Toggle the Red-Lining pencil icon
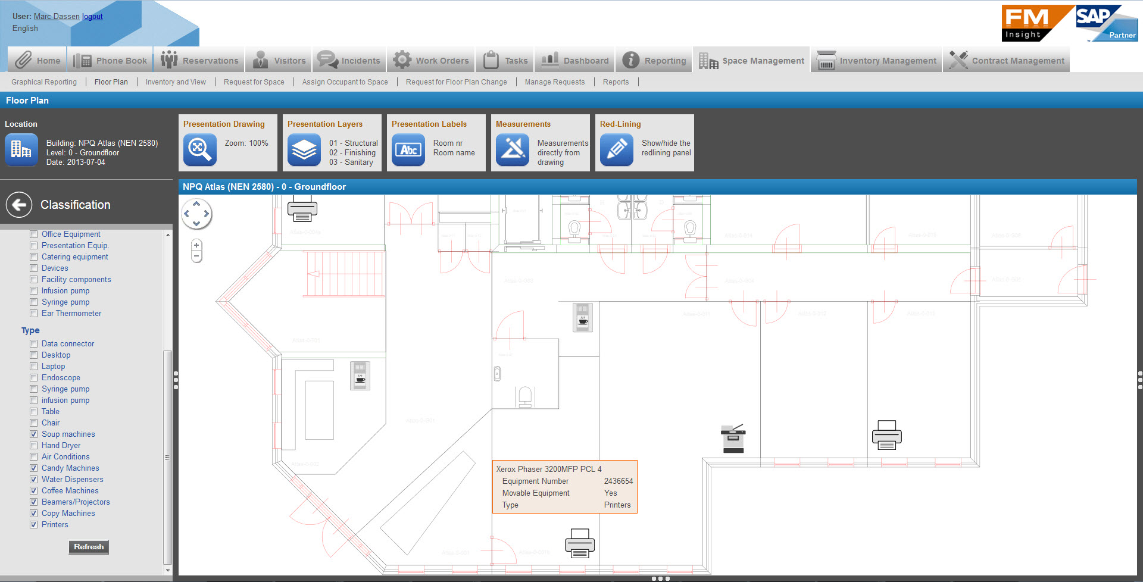1143x582 pixels. tap(616, 149)
